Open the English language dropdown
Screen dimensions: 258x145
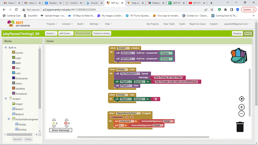(214, 24)
